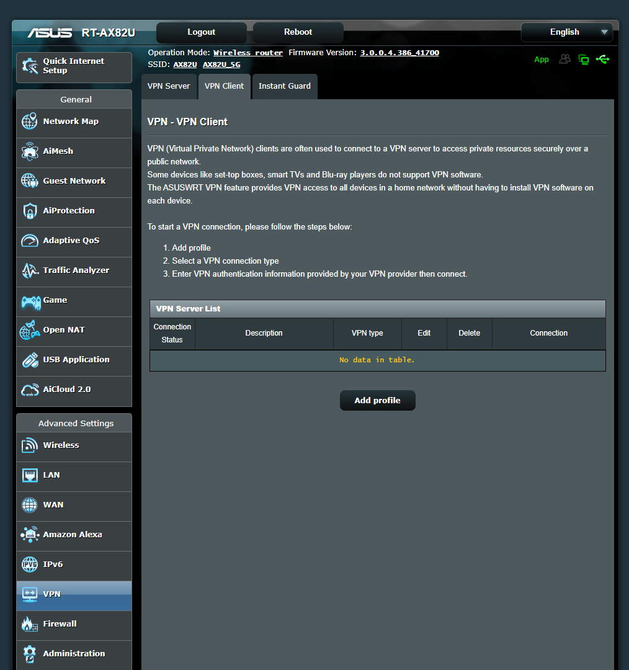Image resolution: width=629 pixels, height=670 pixels.
Task: Click the VPN Server List heading
Action: click(188, 309)
